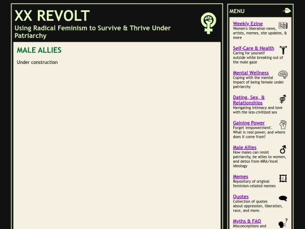Click the raised fist icon beside Gaining Power
The height and width of the screenshot is (229, 305).
point(283,124)
